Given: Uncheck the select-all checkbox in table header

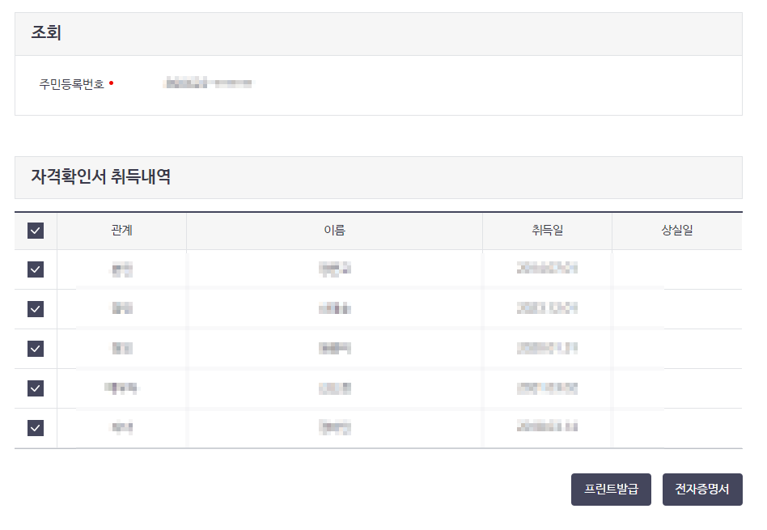Looking at the screenshot, I should click(35, 231).
